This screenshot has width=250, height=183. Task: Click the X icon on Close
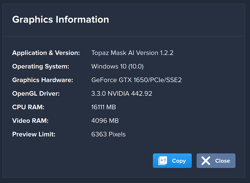[x=206, y=161]
